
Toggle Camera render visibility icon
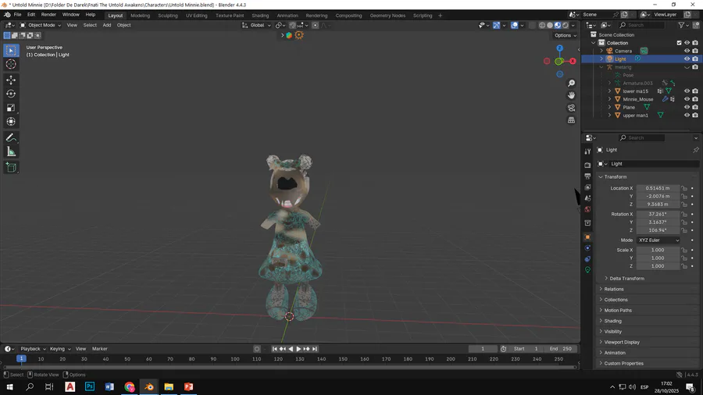695,51
